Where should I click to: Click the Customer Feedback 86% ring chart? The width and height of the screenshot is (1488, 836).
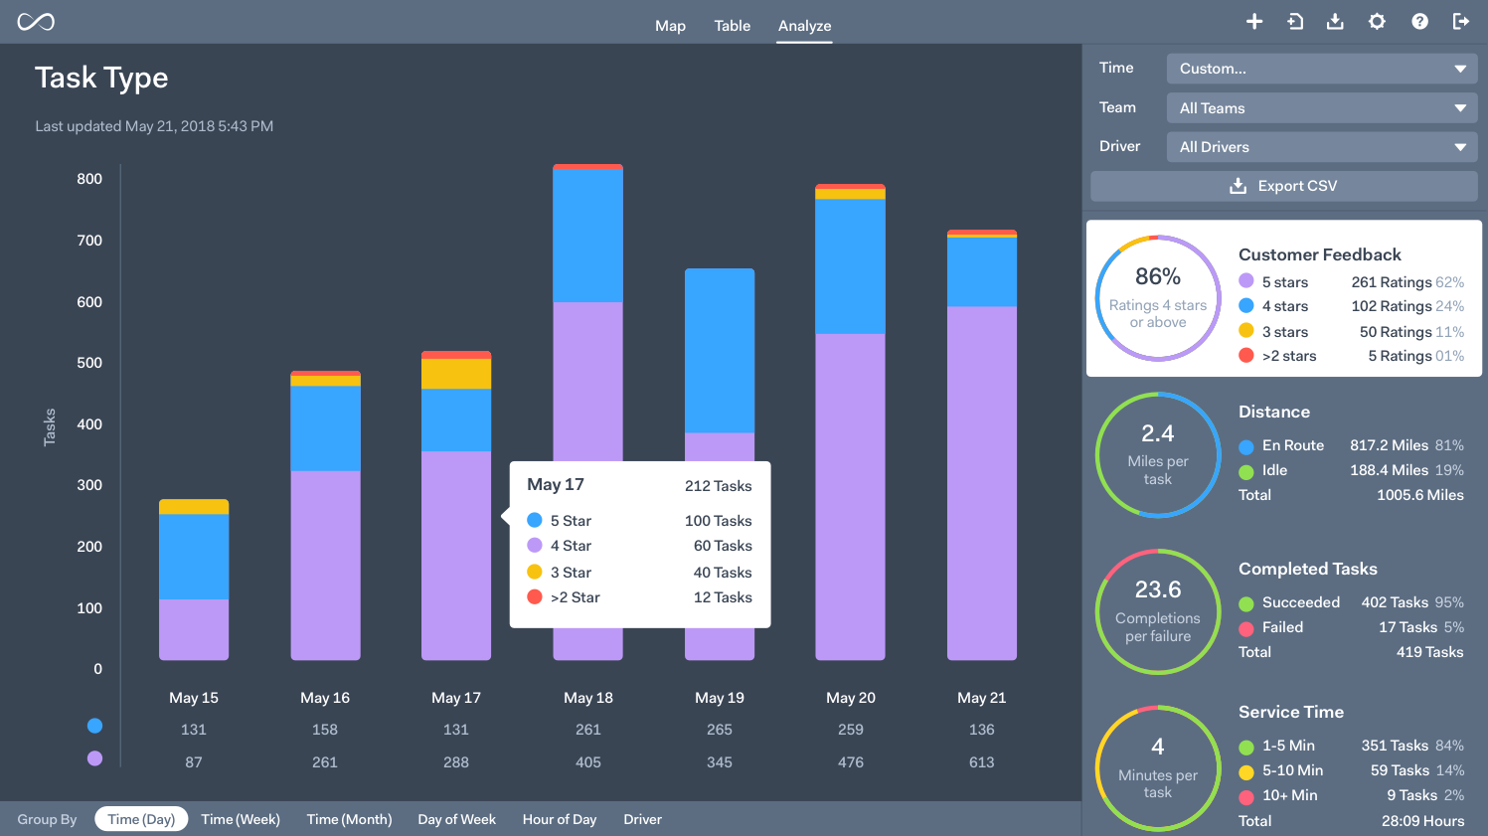coord(1158,297)
